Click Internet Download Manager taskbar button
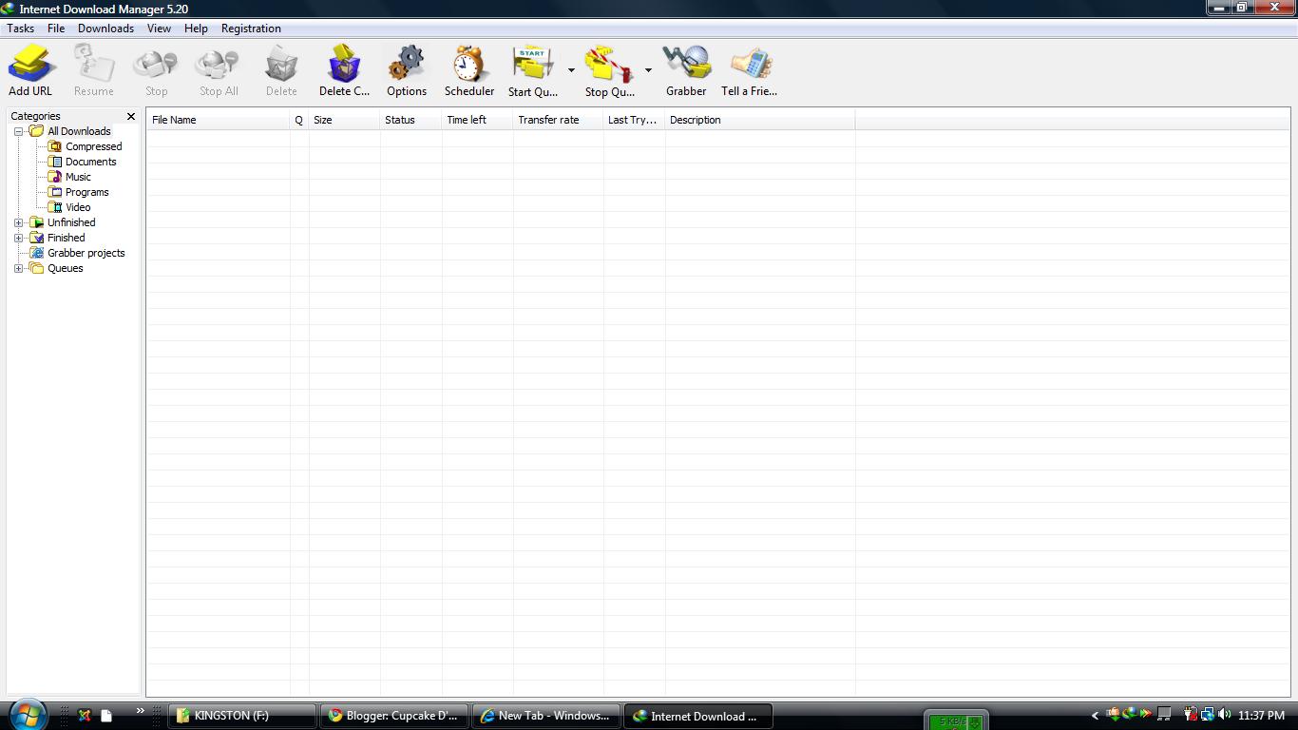This screenshot has width=1298, height=730. point(698,716)
